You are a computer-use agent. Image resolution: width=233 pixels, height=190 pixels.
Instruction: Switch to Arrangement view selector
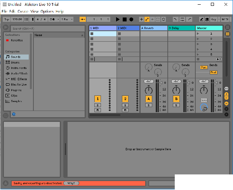[227, 27]
